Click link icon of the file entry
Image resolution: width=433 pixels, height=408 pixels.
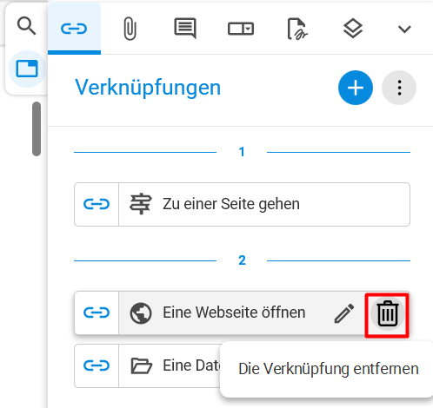tap(97, 365)
